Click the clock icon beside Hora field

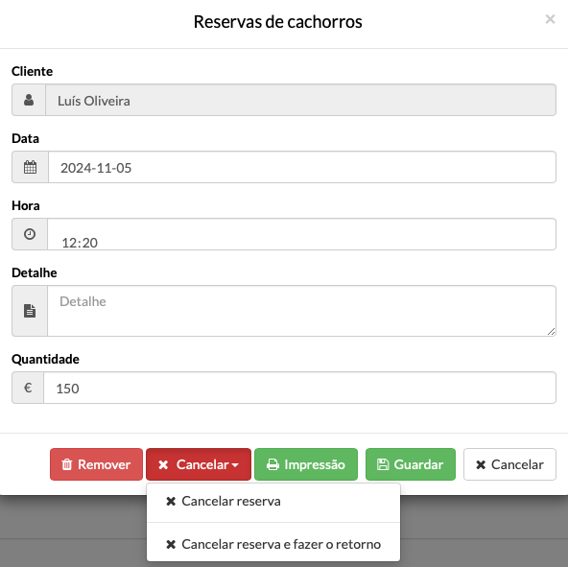30,234
